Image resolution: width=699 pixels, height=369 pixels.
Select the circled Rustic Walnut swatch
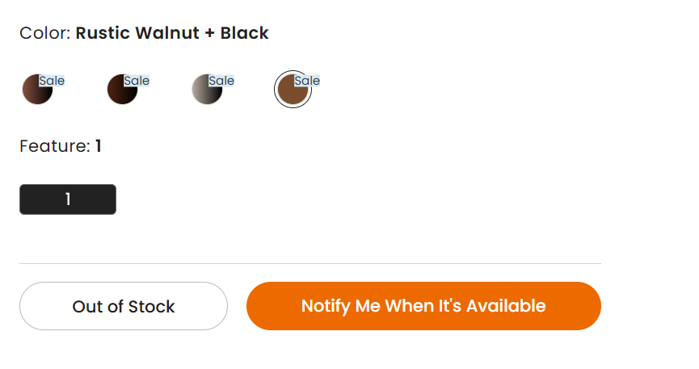[x=292, y=90]
